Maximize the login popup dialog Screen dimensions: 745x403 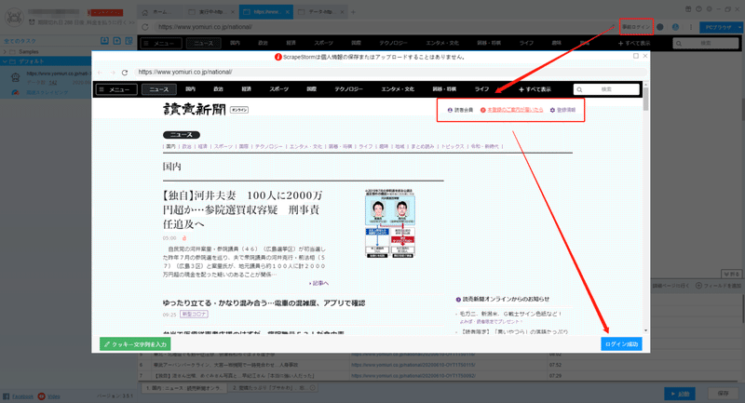coord(636,56)
